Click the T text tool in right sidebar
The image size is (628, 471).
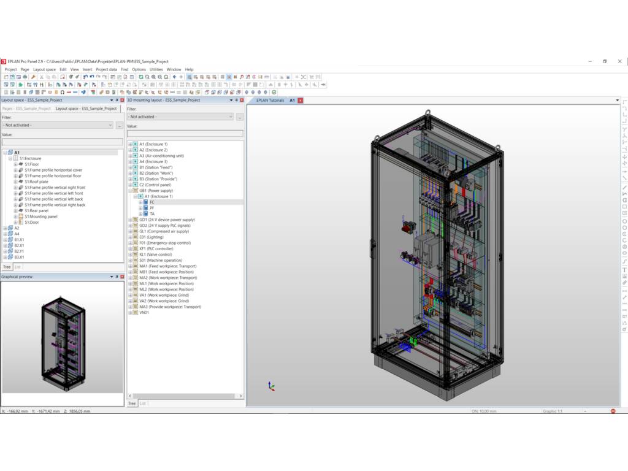point(624,270)
